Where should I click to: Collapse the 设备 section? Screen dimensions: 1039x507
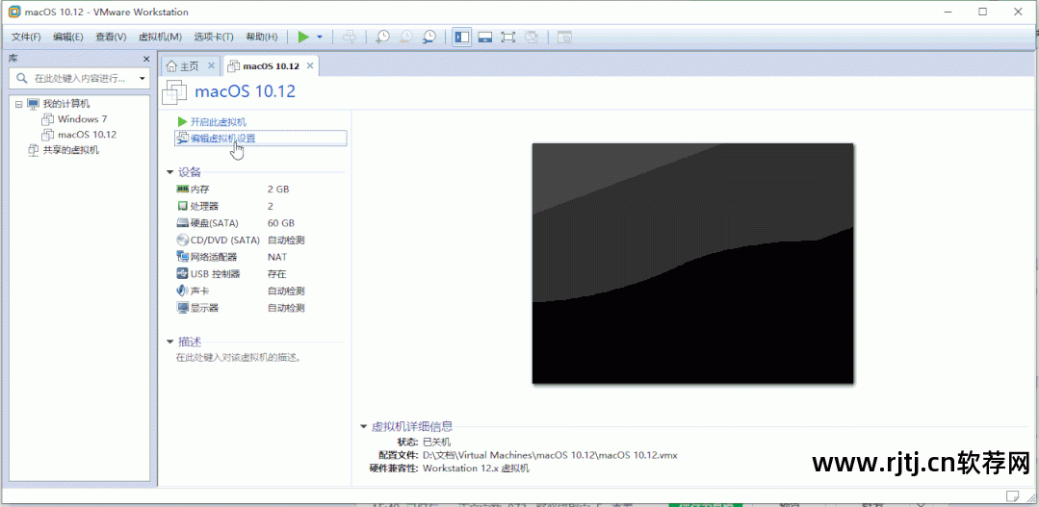point(170,172)
